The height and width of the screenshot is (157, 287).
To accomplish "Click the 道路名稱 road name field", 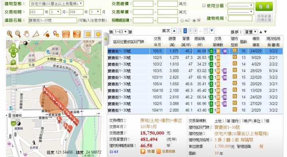I will 53,20.
